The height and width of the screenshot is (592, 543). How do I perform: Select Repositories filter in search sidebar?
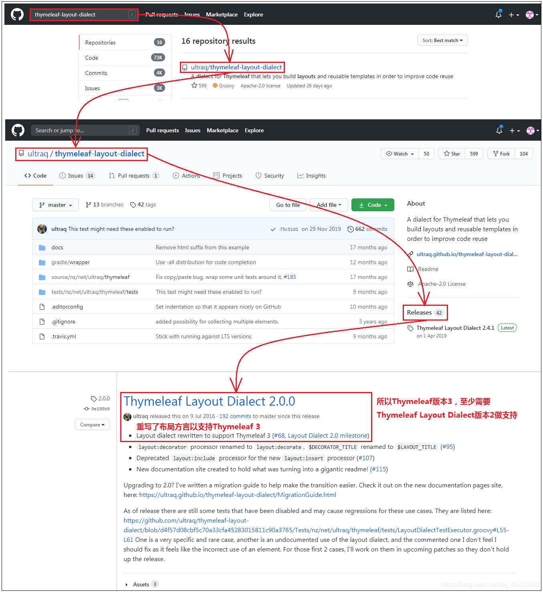[125, 42]
